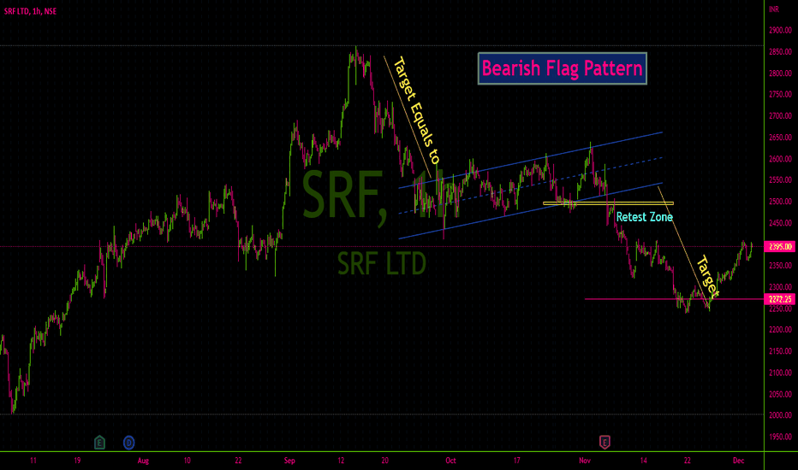Screen dimensions: 798x470
Task: Click the 2500.00 price axis value
Action: pos(780,202)
